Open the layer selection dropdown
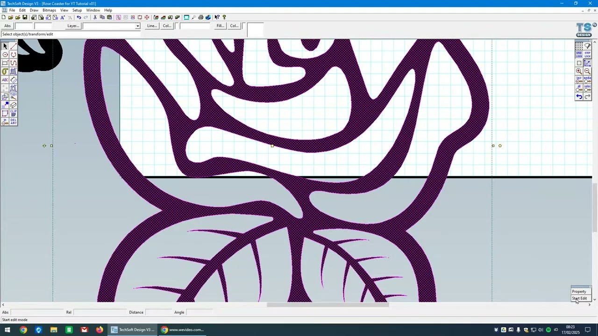 click(137, 26)
